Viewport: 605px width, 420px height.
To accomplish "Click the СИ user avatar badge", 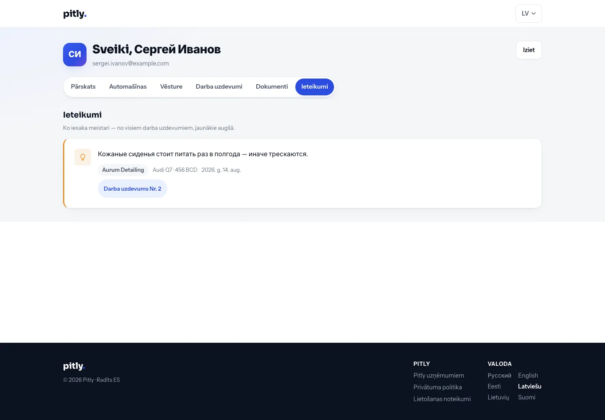I will click(x=75, y=55).
